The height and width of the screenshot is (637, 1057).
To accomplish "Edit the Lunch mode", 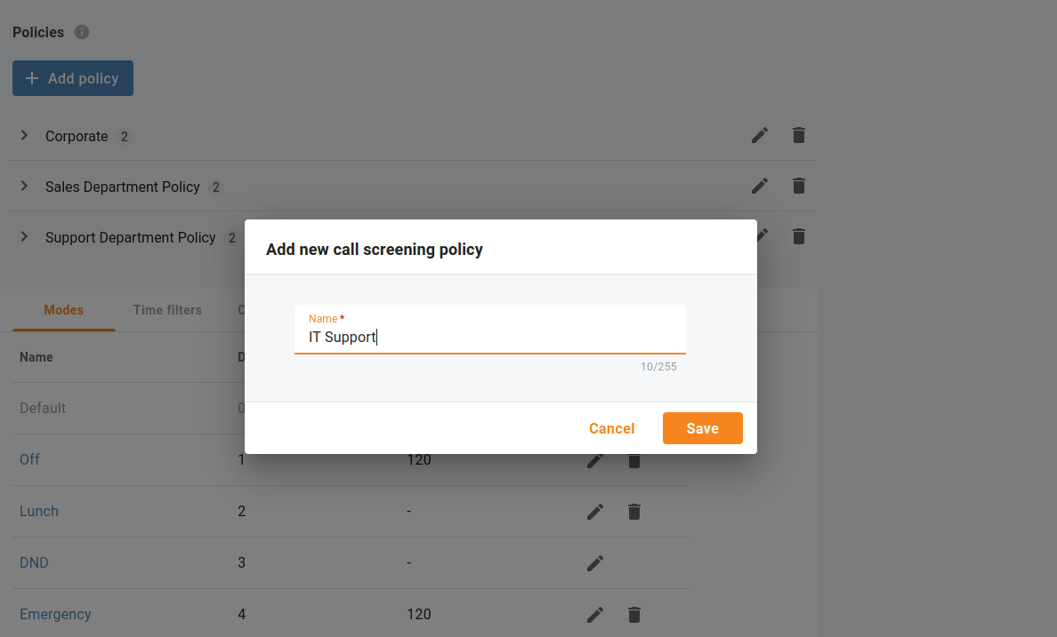I will coord(595,512).
